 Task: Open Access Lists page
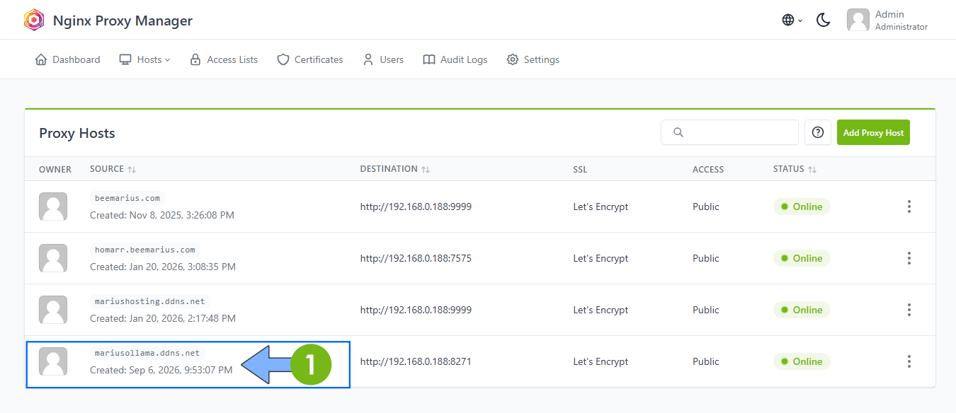click(x=224, y=59)
